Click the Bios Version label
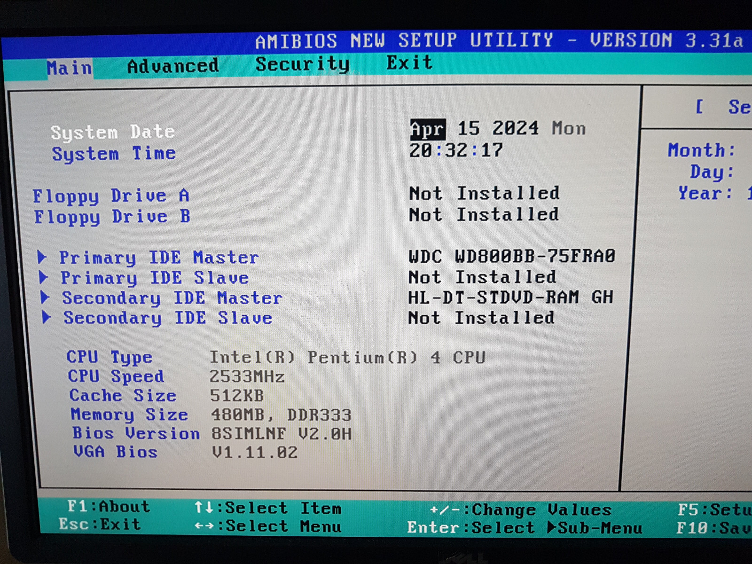 (136, 433)
